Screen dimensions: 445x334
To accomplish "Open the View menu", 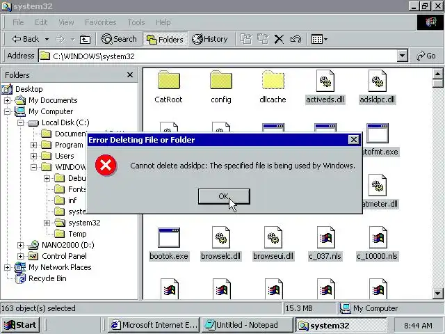I will (66, 22).
